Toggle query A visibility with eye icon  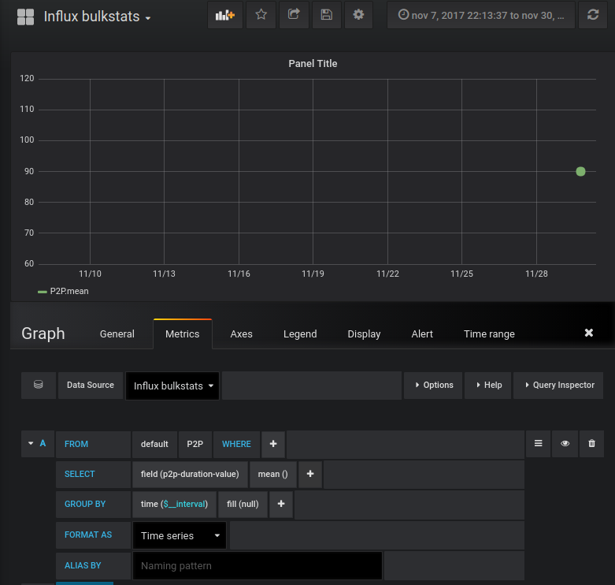point(565,444)
